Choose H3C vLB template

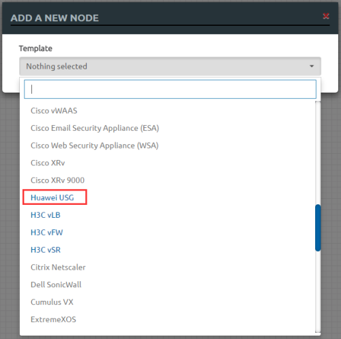[46, 215]
